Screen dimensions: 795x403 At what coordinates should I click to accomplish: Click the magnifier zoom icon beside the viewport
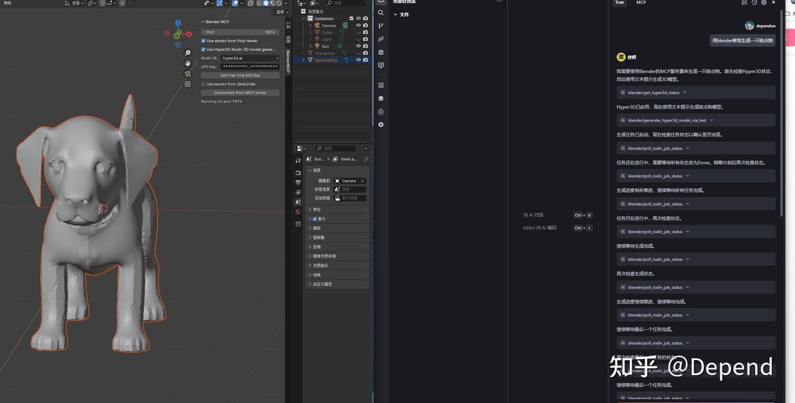188,53
